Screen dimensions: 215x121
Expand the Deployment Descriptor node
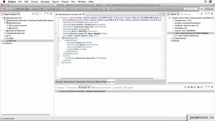click(x=5, y=21)
